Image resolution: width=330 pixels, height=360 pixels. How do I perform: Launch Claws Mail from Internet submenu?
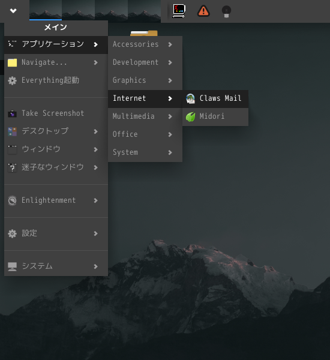[x=215, y=98]
